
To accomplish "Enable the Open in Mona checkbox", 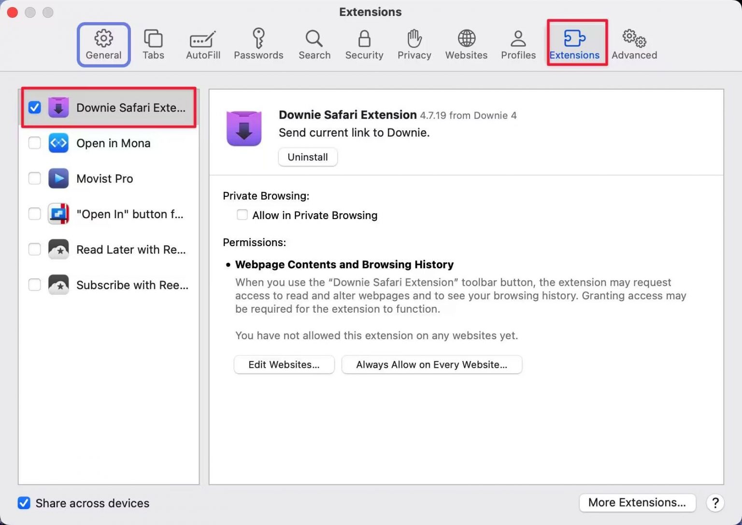I will click(x=35, y=143).
